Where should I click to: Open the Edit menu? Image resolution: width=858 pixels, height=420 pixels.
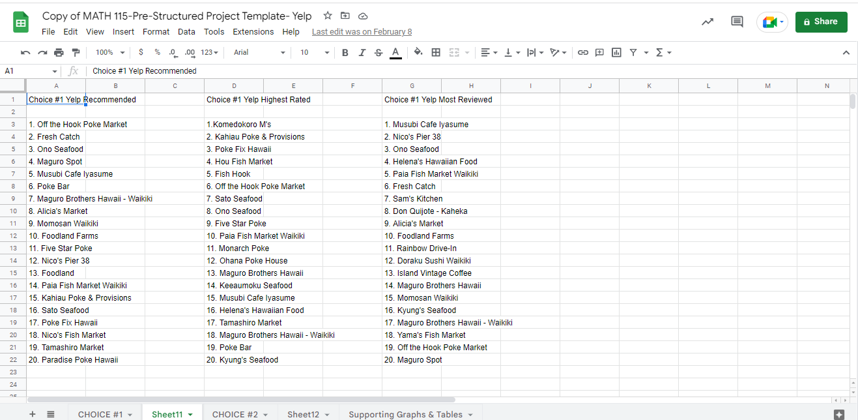(x=70, y=31)
